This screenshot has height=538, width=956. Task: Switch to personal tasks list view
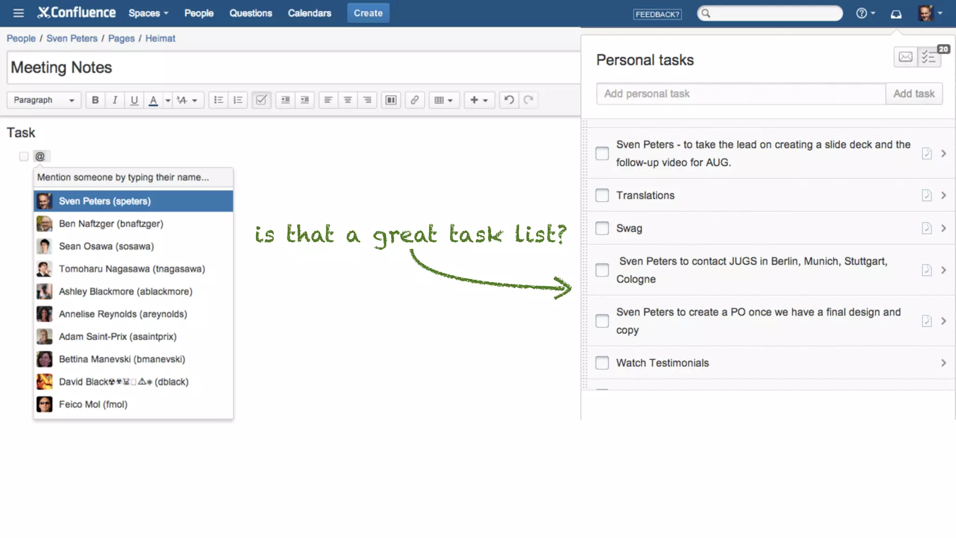click(x=929, y=57)
